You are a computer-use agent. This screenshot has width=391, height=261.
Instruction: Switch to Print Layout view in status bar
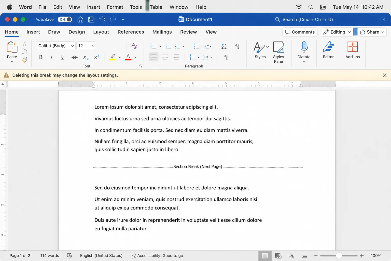coord(265,256)
